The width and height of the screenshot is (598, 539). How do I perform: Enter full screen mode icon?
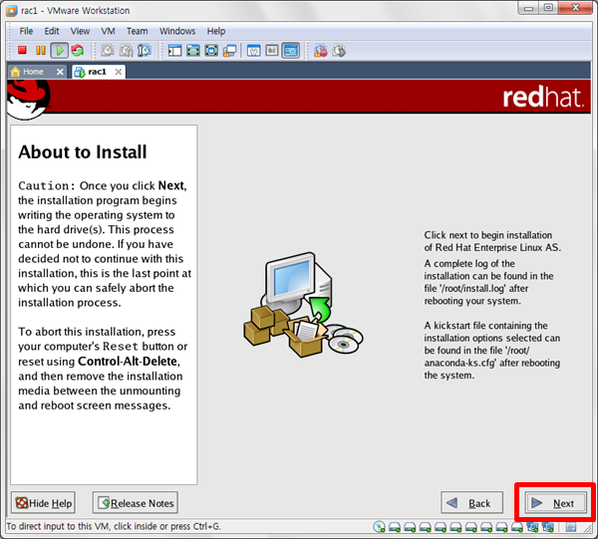click(x=211, y=51)
